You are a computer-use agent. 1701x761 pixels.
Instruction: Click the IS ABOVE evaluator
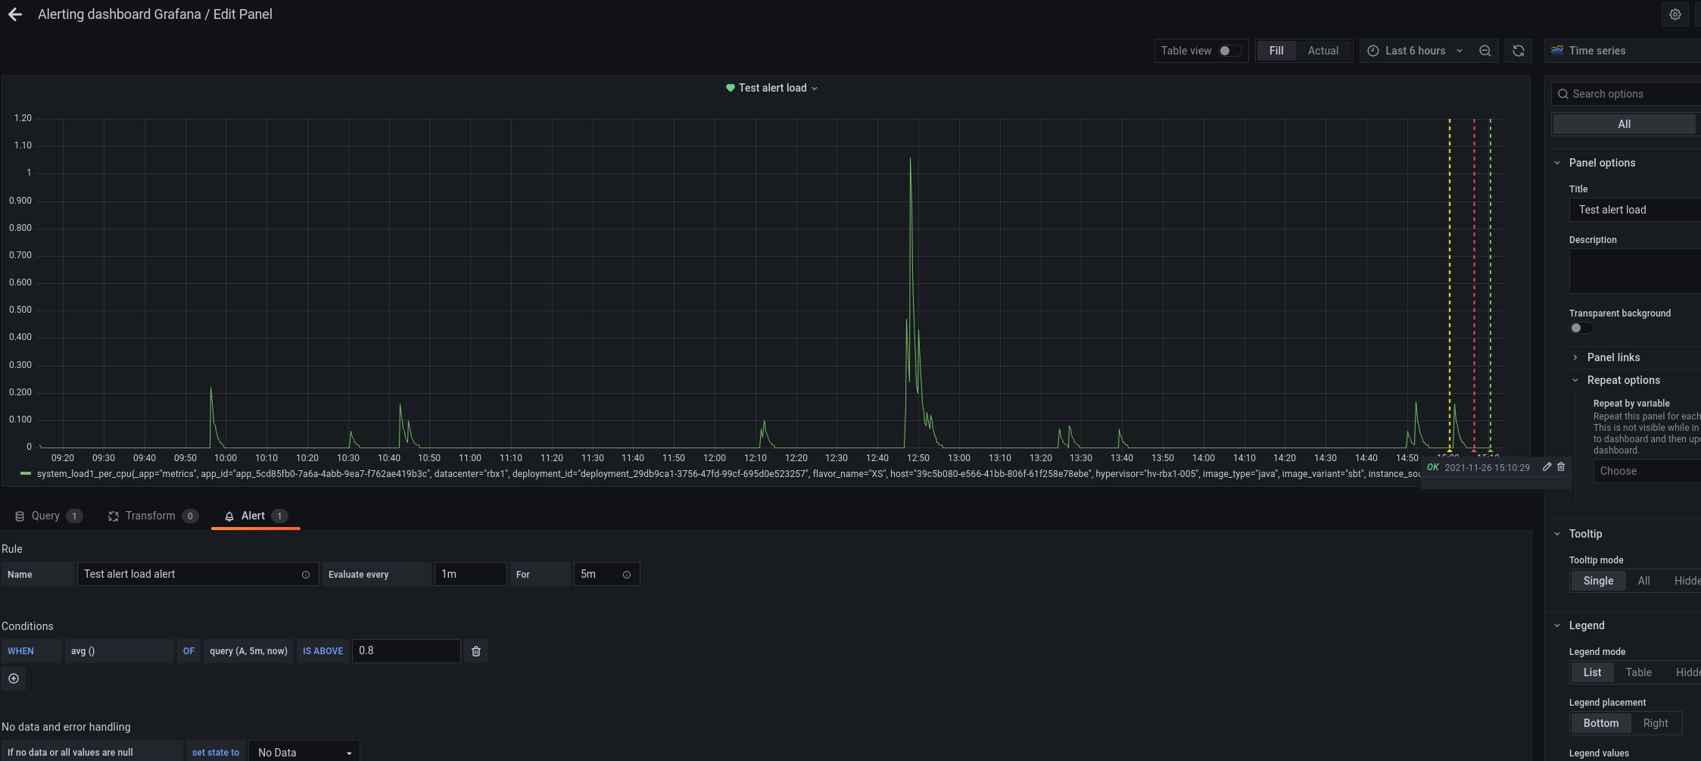pyautogui.click(x=323, y=651)
